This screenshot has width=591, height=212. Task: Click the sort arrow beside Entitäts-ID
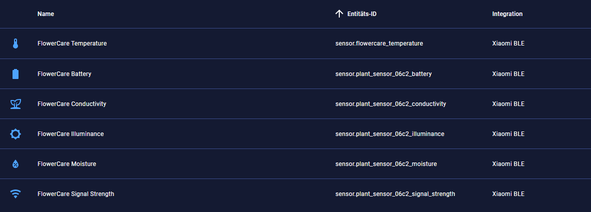point(339,14)
